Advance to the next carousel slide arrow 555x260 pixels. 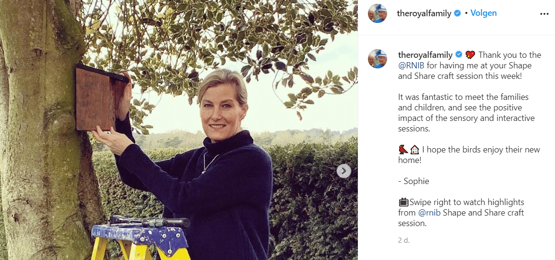pyautogui.click(x=343, y=171)
